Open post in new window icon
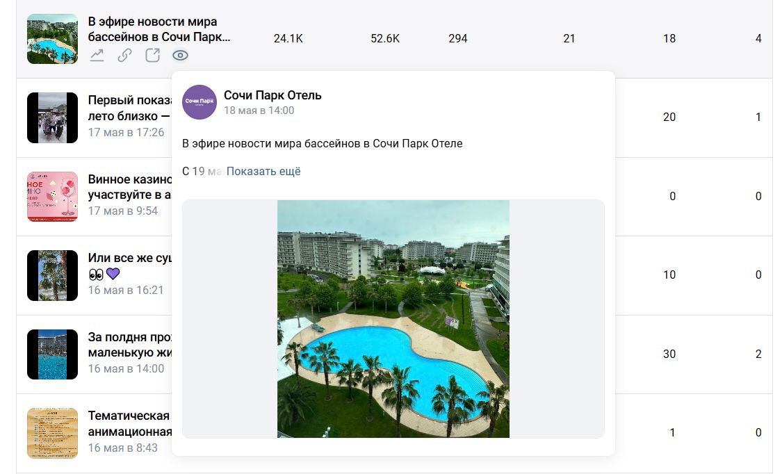The width and height of the screenshot is (782, 474). click(153, 56)
